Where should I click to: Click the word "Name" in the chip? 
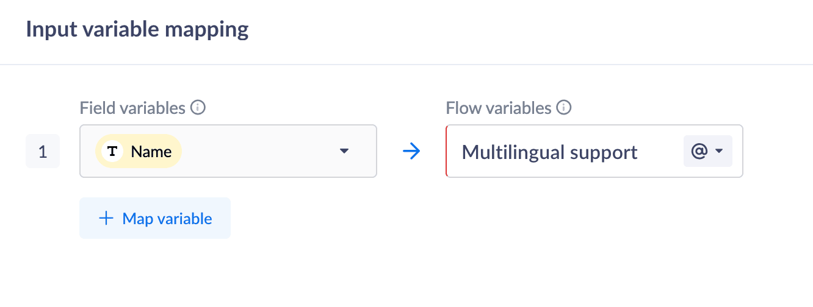tap(151, 152)
